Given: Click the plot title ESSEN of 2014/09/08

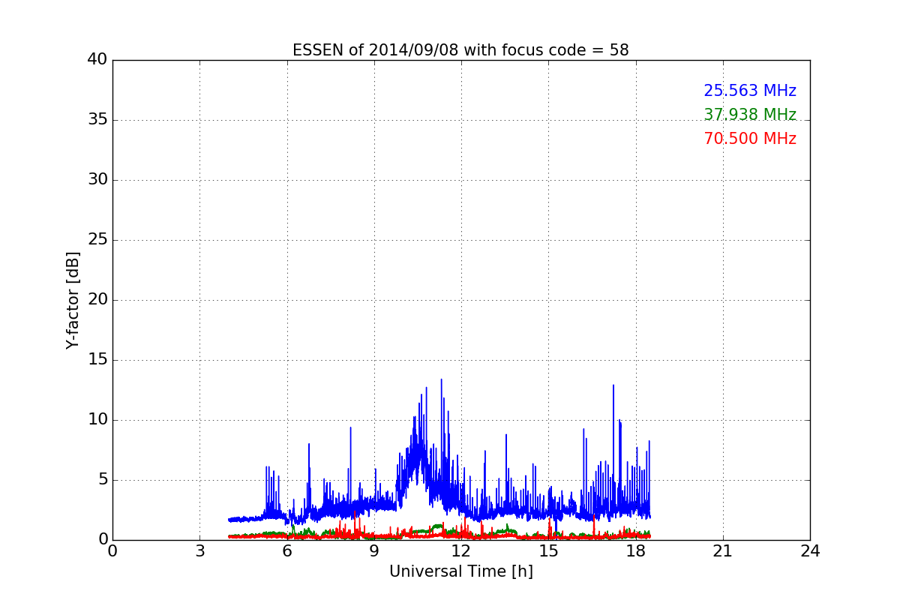Looking at the screenshot, I should [460, 50].
